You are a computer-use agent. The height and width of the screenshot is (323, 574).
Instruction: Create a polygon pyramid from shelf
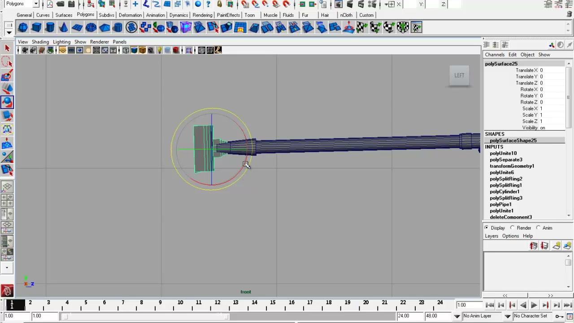(x=104, y=27)
